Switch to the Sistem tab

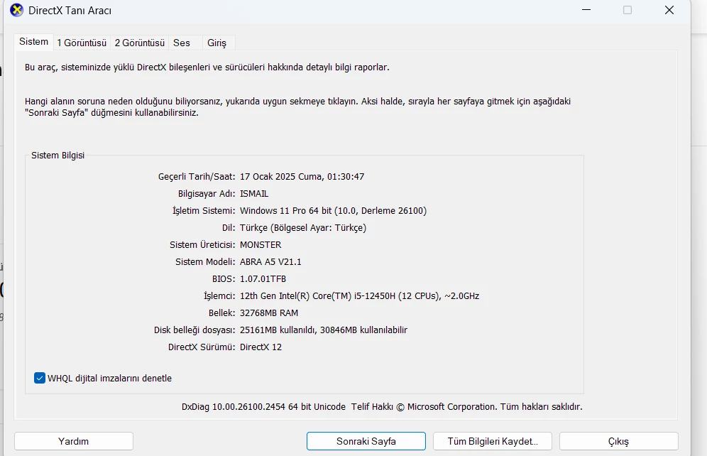(34, 41)
